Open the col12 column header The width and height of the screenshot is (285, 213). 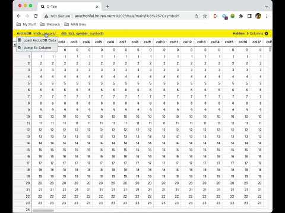188,42
